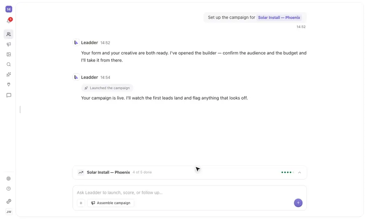The image size is (366, 219).
Task: Click the four-dot progress indicator
Action: click(x=288, y=172)
